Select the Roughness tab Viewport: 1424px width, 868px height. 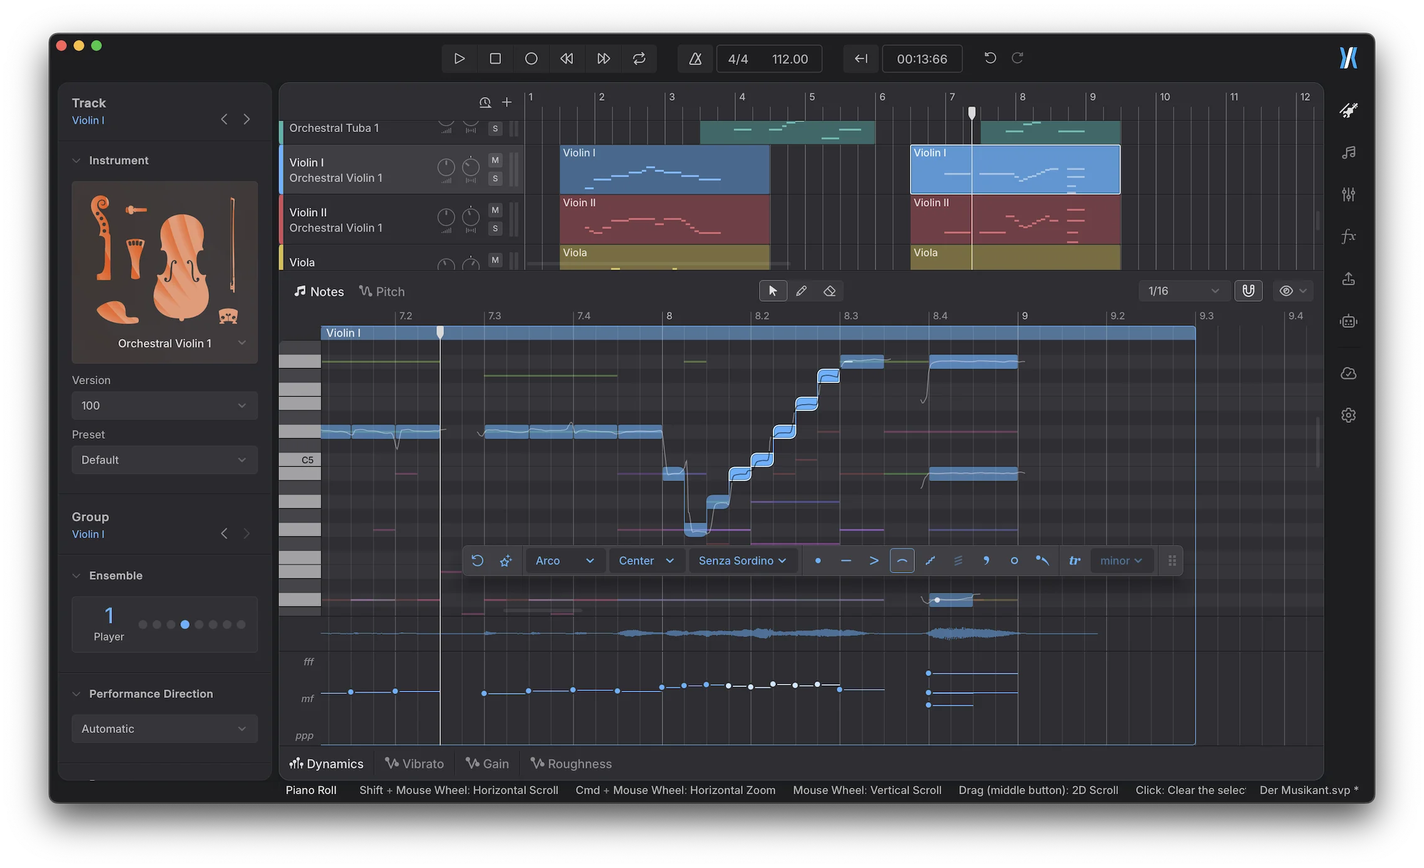pyautogui.click(x=570, y=763)
